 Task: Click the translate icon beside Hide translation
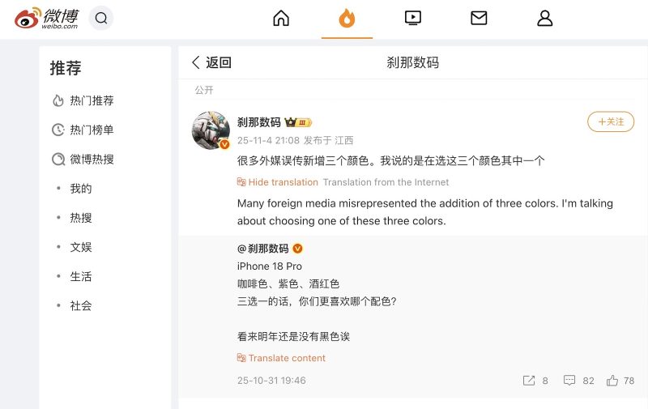coord(241,181)
